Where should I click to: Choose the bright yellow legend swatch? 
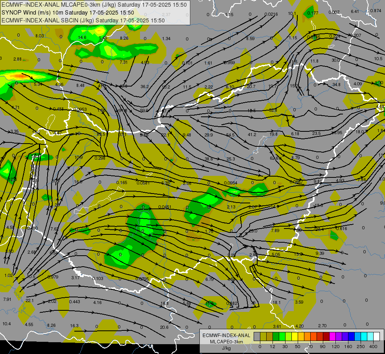point(295,337)
